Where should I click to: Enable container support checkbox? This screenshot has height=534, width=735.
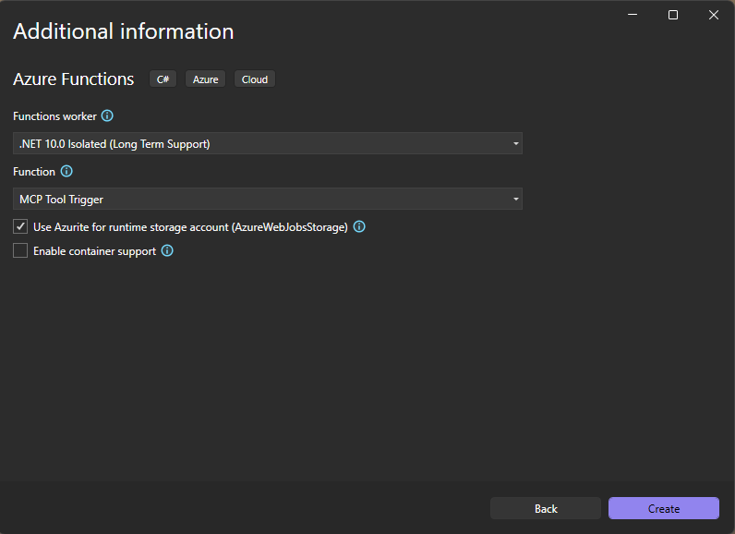[20, 250]
